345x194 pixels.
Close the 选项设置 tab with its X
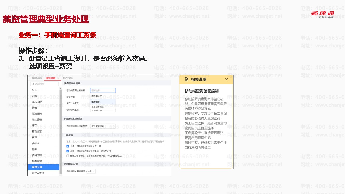(58, 78)
